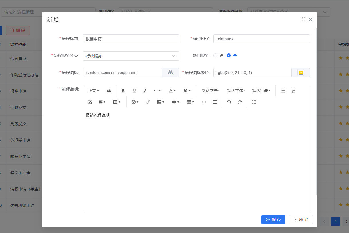
Task: Toggle bold formatting in the editor
Action: [x=123, y=91]
